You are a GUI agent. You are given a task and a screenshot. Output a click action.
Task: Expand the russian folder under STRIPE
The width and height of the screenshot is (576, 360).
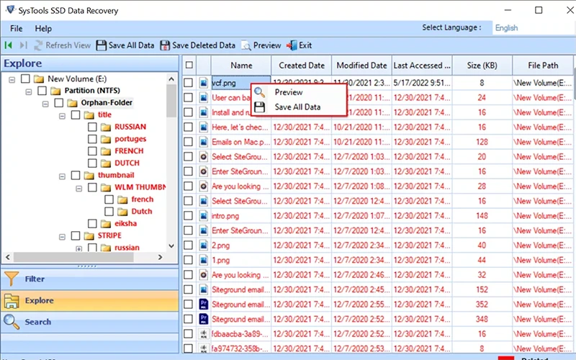click(78, 248)
